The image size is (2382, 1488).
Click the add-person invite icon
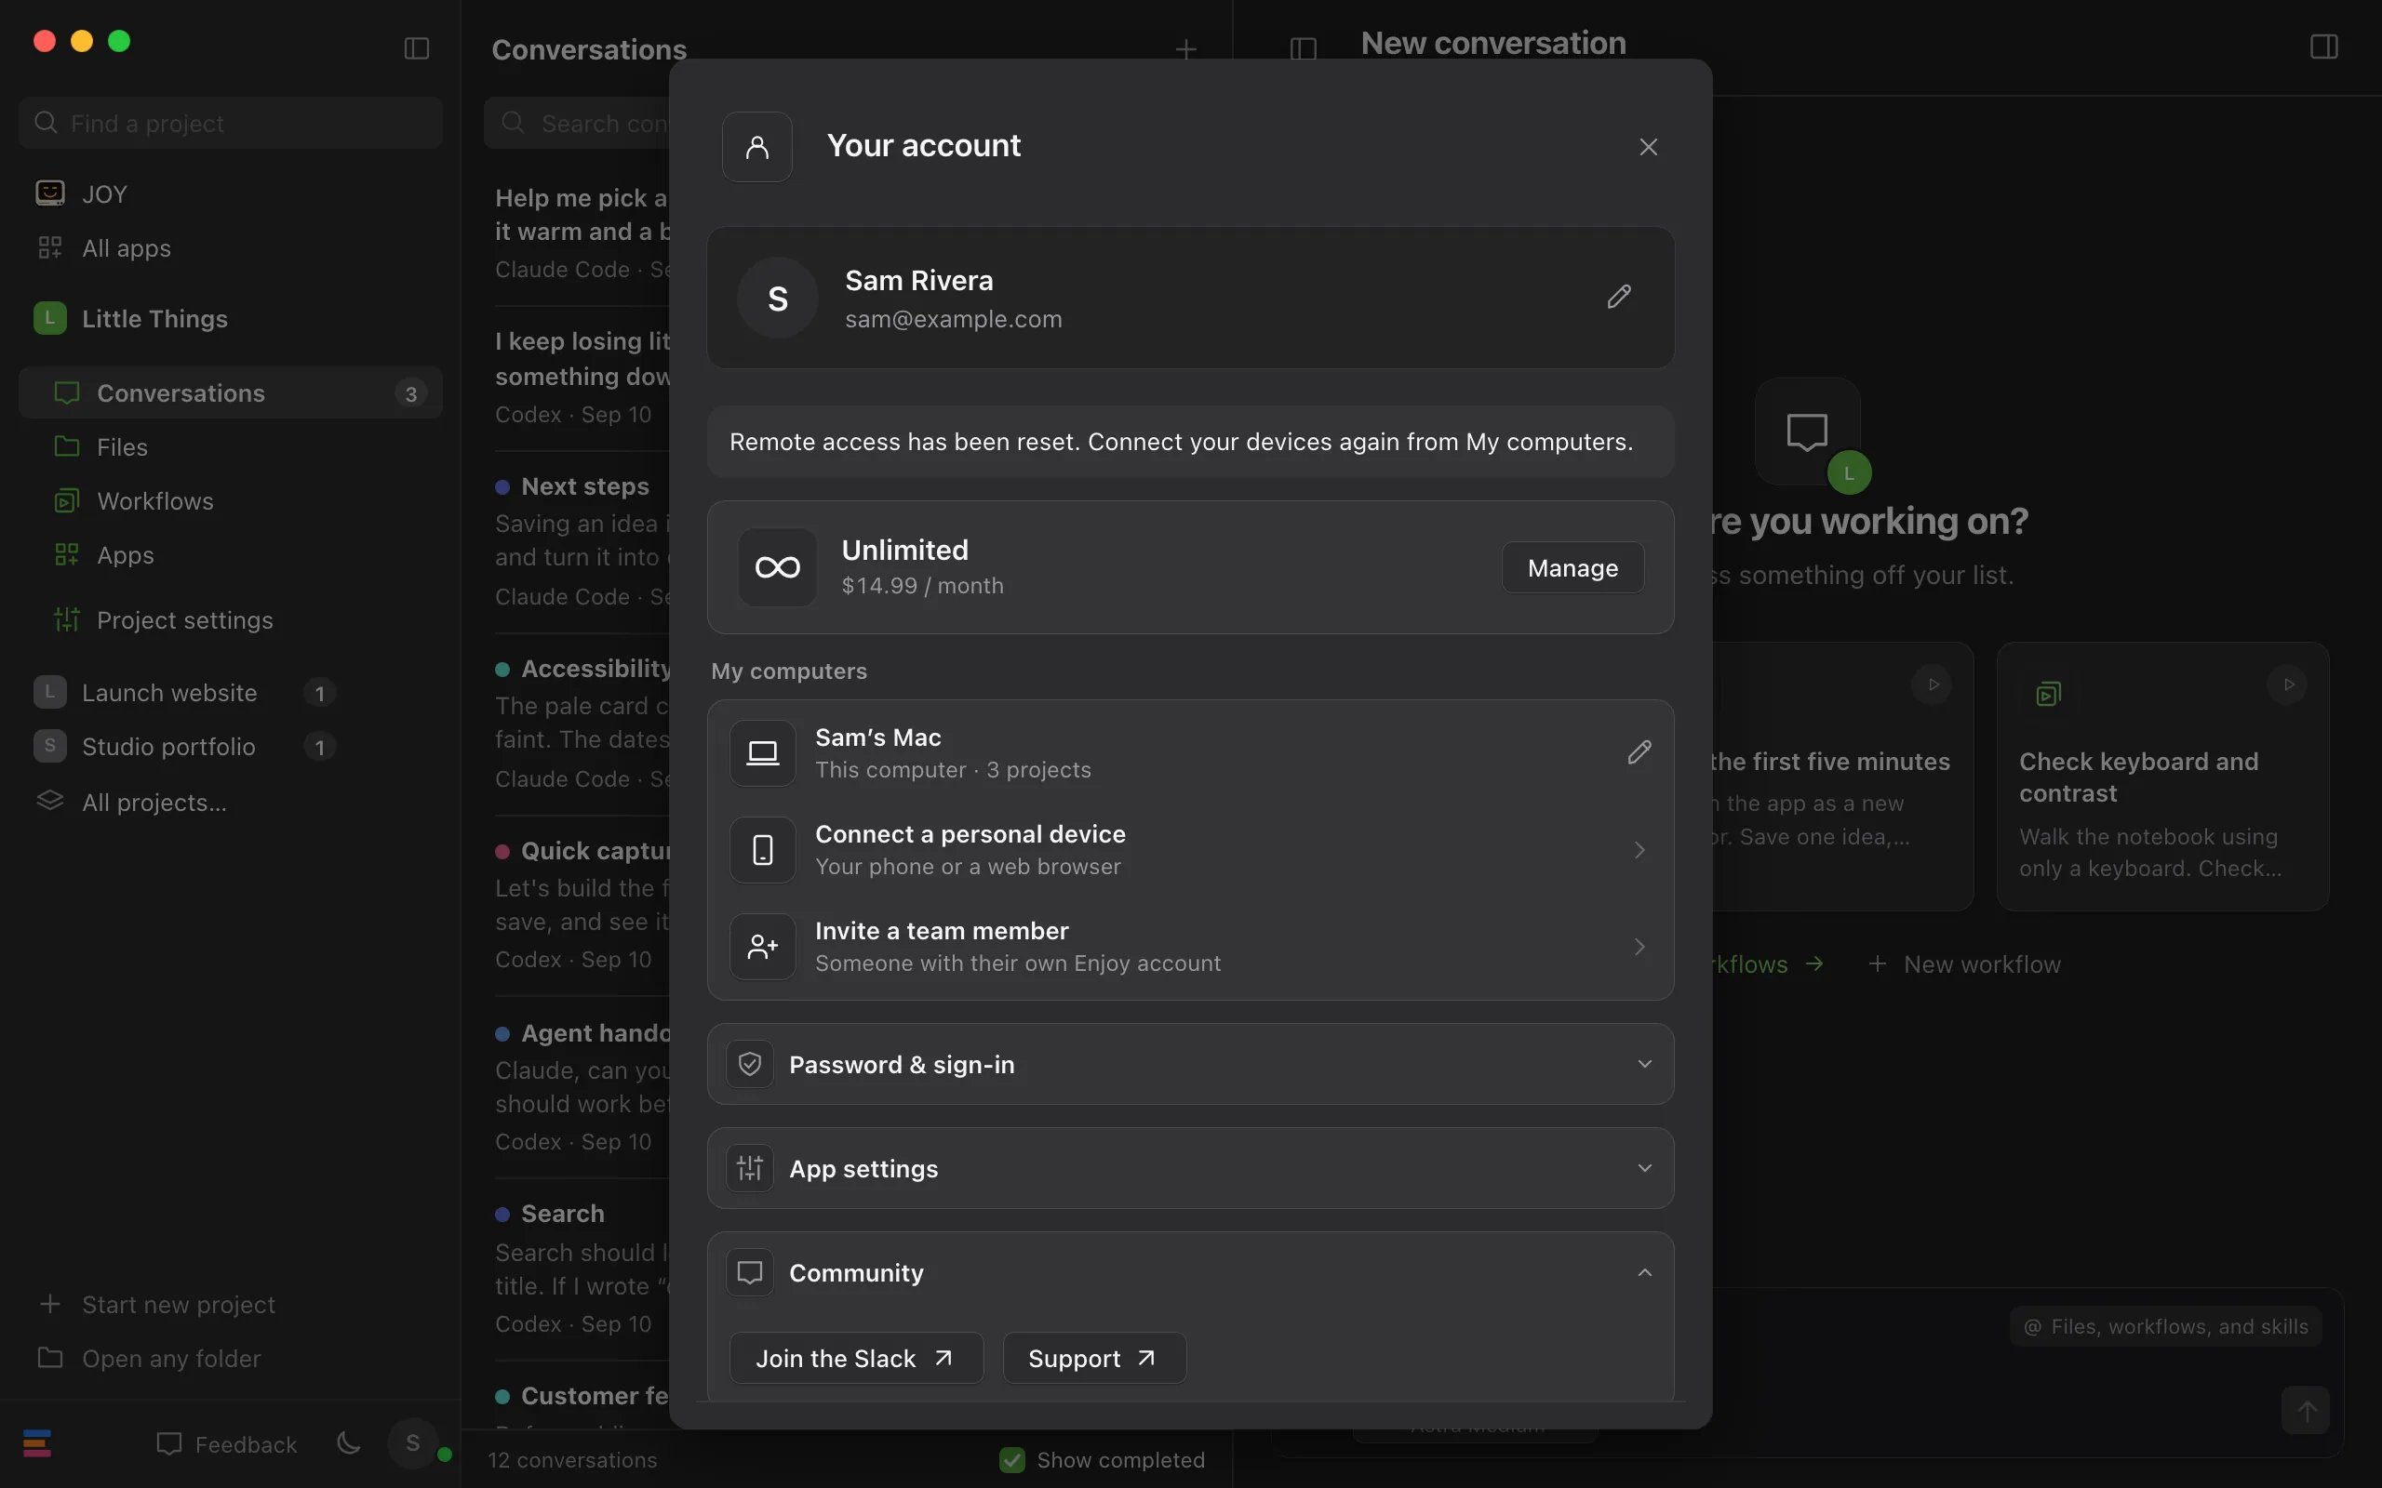point(763,947)
